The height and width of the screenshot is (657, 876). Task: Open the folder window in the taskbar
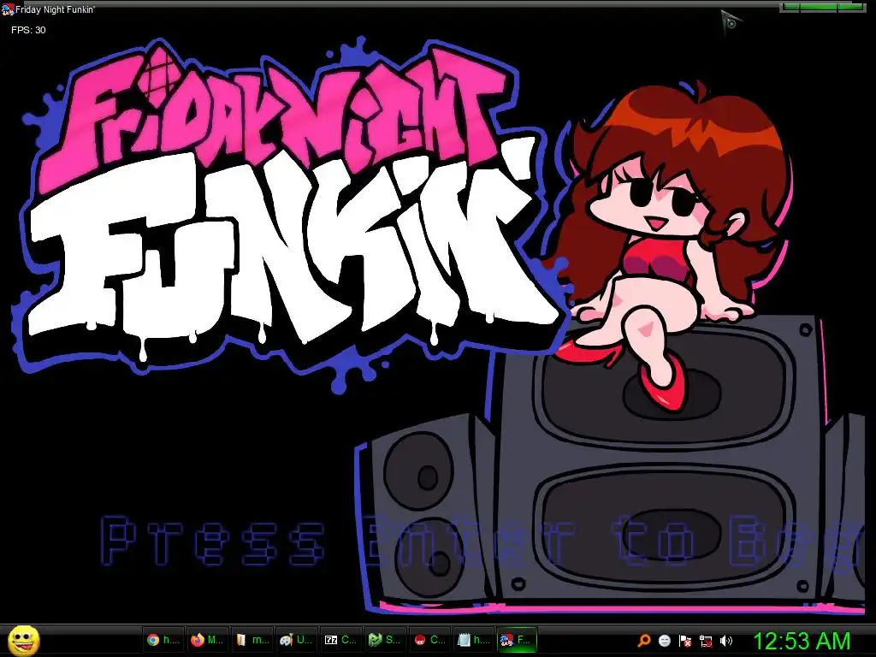coord(252,640)
